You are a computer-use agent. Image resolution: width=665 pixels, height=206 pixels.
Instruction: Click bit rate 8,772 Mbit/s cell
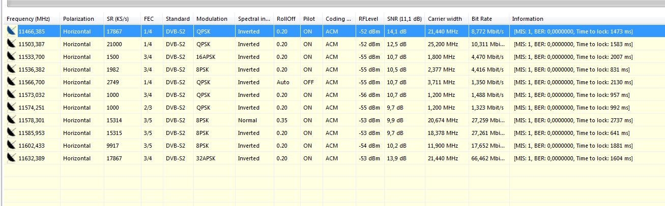(487, 31)
